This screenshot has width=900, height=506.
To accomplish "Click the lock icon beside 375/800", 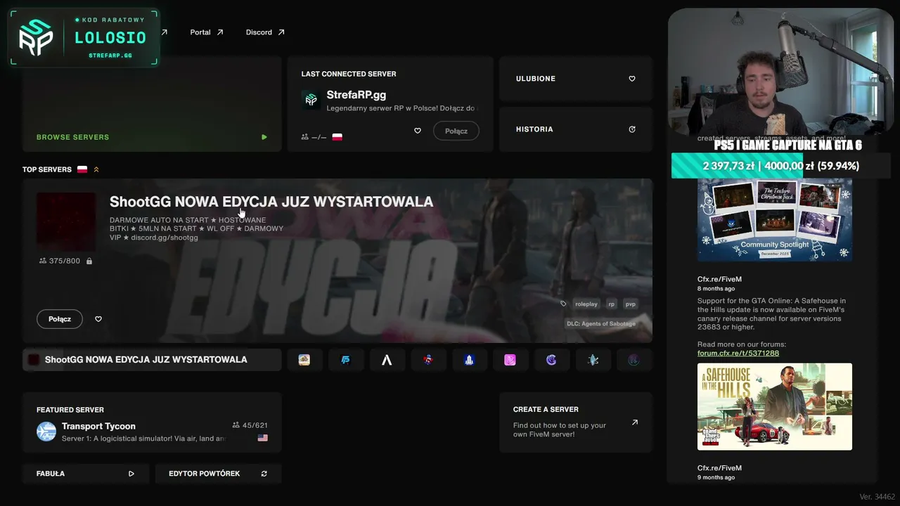I will tap(89, 261).
